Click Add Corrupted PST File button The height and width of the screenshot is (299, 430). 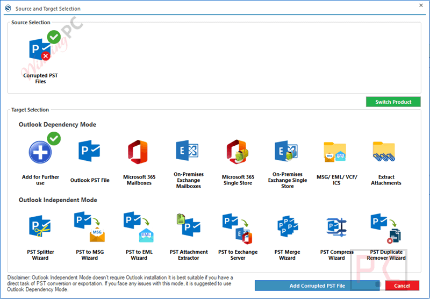[317, 286]
